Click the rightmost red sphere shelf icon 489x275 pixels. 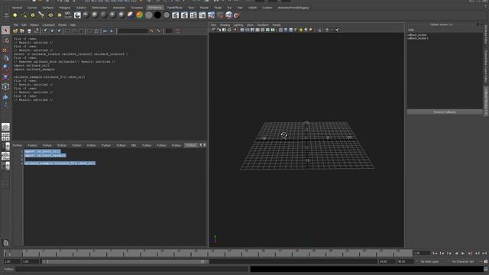point(237,15)
